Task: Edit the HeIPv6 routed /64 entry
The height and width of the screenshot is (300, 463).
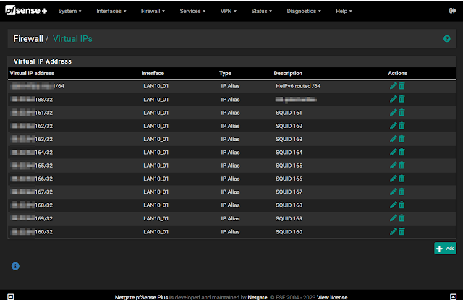Action: pos(393,86)
